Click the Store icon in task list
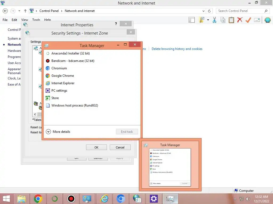Screen dimensions: 273x204 pos(47,98)
